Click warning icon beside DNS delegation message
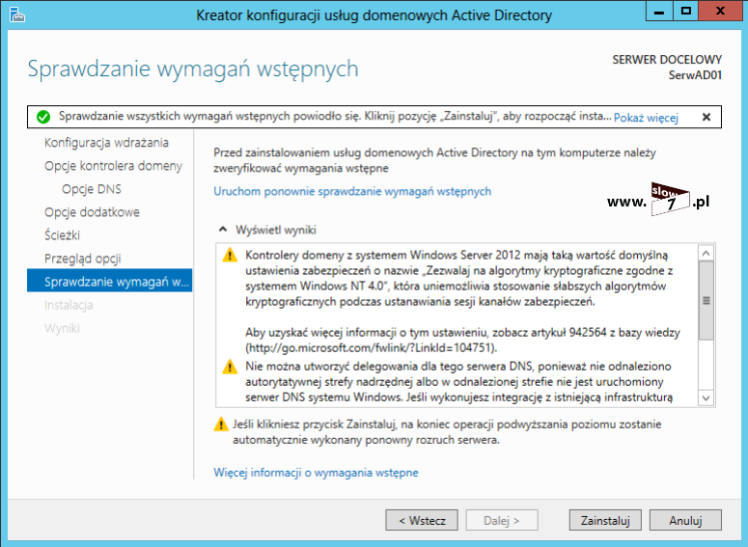The height and width of the screenshot is (547, 748). pyautogui.click(x=230, y=367)
